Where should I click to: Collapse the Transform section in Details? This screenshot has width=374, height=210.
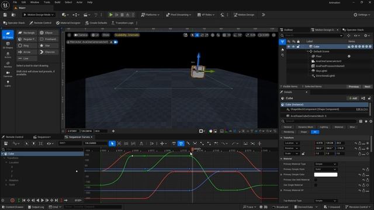[x=282, y=138]
